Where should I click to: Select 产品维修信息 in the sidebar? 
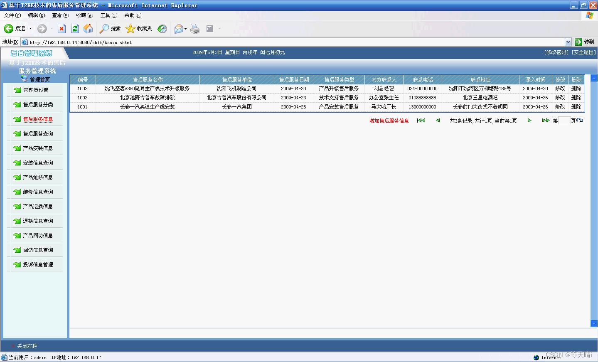tap(37, 177)
